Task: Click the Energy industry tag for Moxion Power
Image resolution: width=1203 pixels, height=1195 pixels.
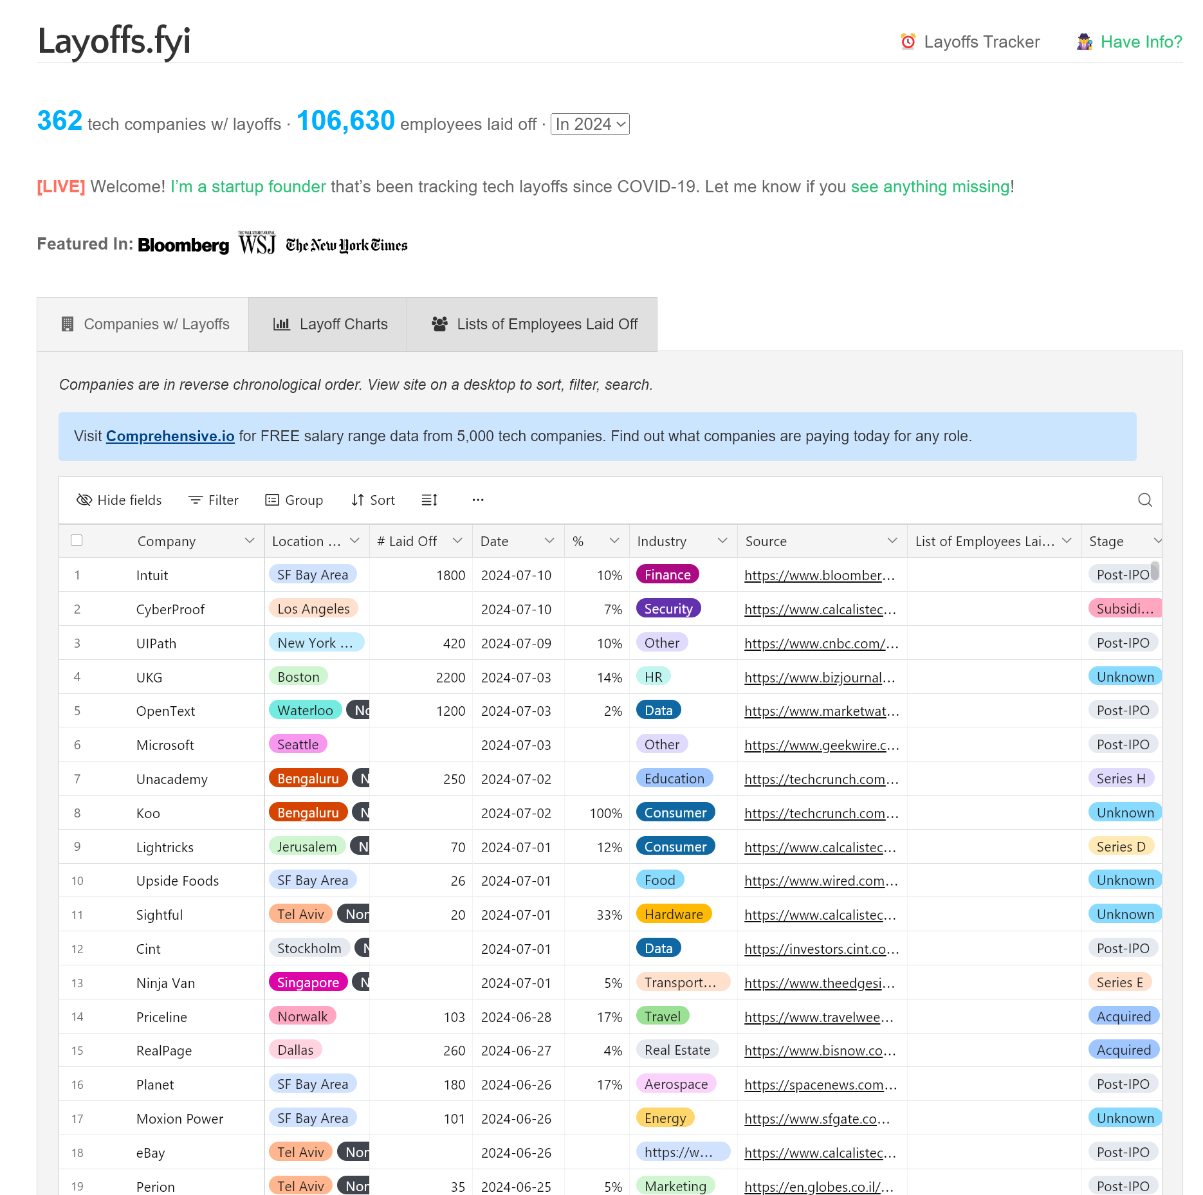Action: tap(665, 1118)
